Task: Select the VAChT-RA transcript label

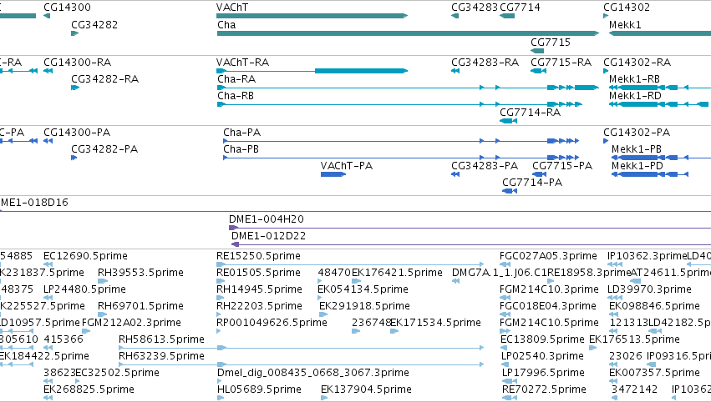Action: tap(242, 62)
